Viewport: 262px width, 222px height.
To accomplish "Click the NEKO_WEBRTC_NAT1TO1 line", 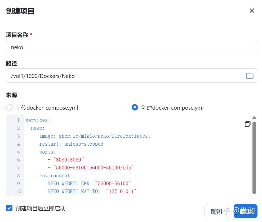I will [x=91, y=191].
